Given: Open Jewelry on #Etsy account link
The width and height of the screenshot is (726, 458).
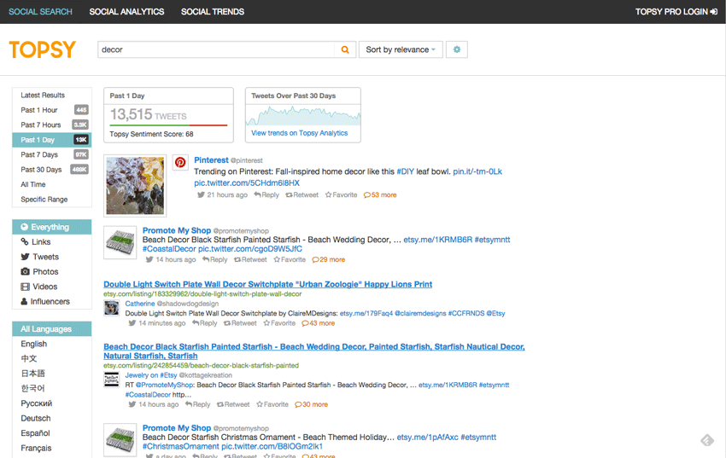Looking at the screenshot, I should pos(151,375).
